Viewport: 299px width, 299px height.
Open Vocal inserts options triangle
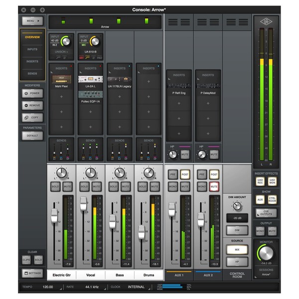pos(81,72)
